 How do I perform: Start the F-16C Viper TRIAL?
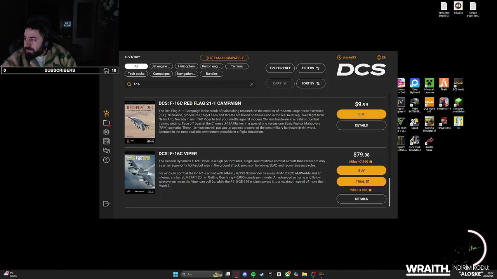361,182
